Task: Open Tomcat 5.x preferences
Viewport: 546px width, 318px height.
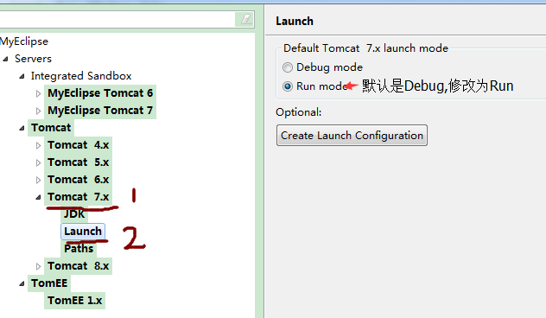Action: 79,162
